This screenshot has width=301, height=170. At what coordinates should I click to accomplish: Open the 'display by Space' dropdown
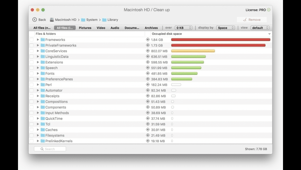(226, 28)
